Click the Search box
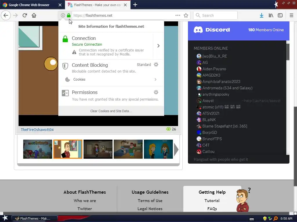Viewport: 297px width, 222px height. point(215,15)
